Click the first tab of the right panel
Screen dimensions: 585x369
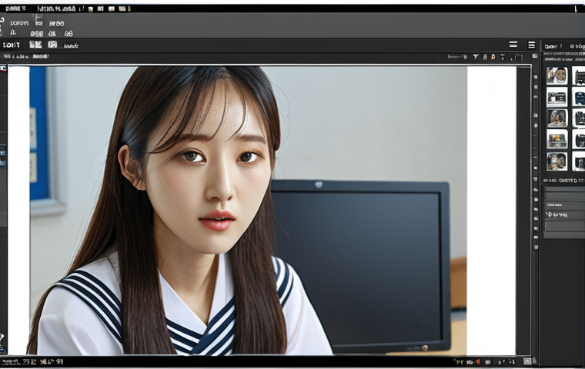553,46
